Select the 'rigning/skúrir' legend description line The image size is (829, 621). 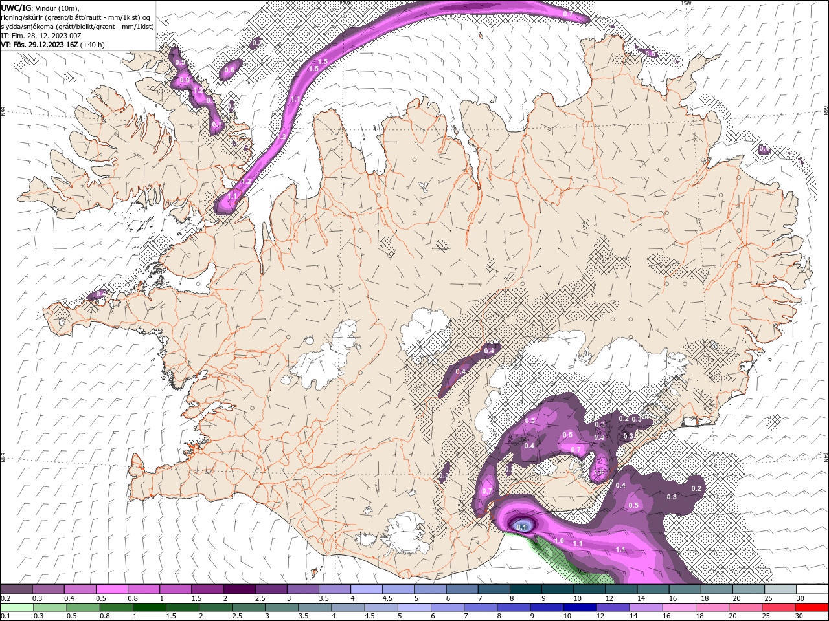click(x=76, y=17)
